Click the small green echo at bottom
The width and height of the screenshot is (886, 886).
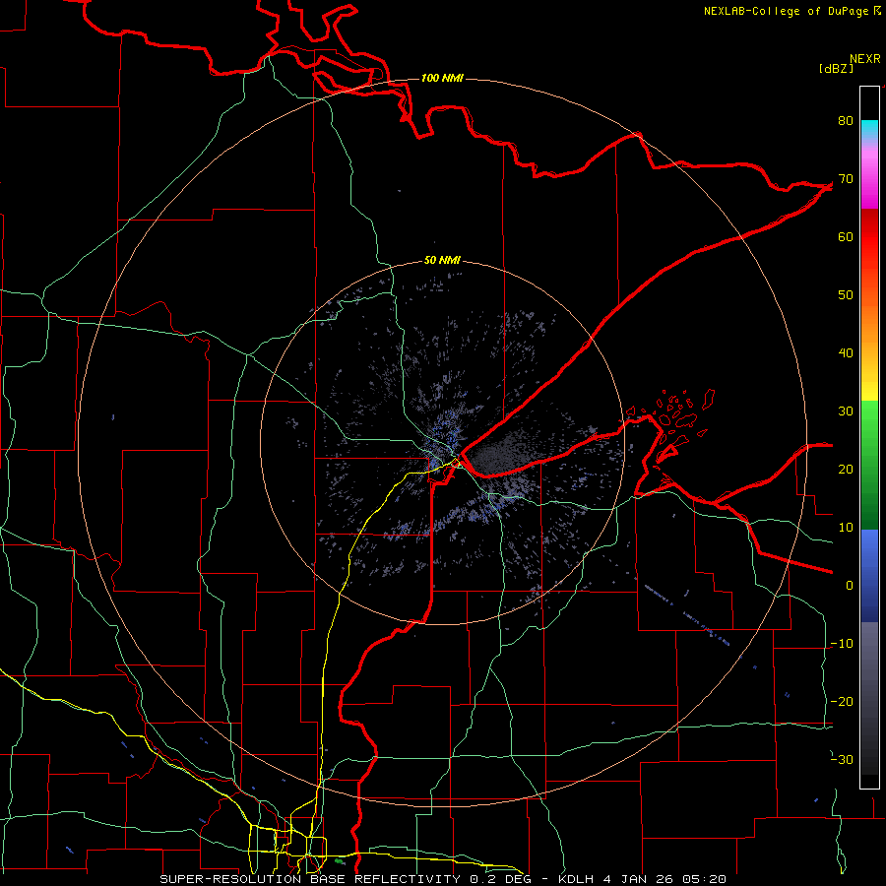(339, 861)
